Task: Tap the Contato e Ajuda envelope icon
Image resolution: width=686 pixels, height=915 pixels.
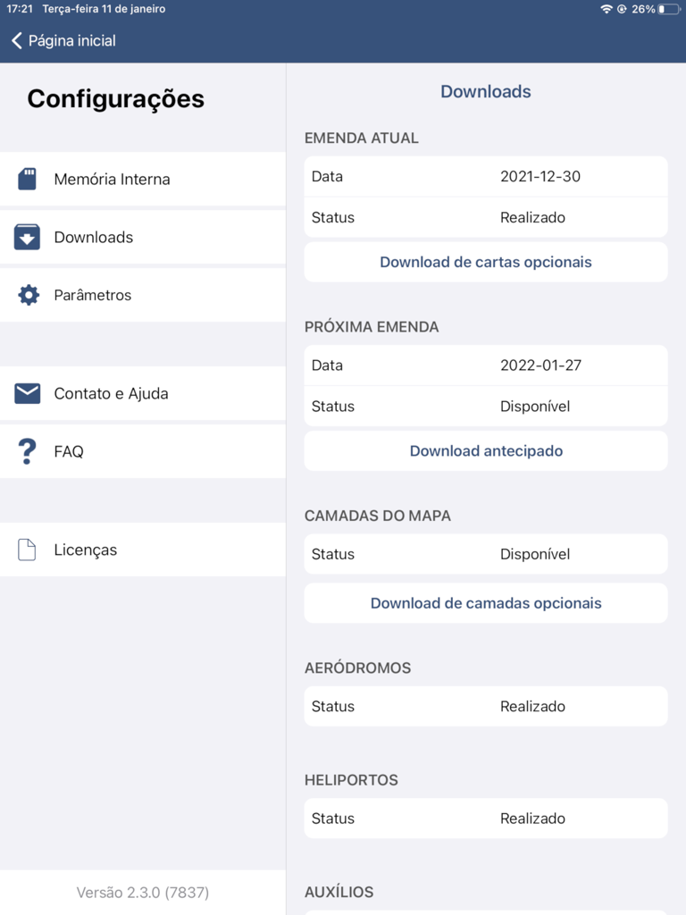Action: (x=28, y=393)
